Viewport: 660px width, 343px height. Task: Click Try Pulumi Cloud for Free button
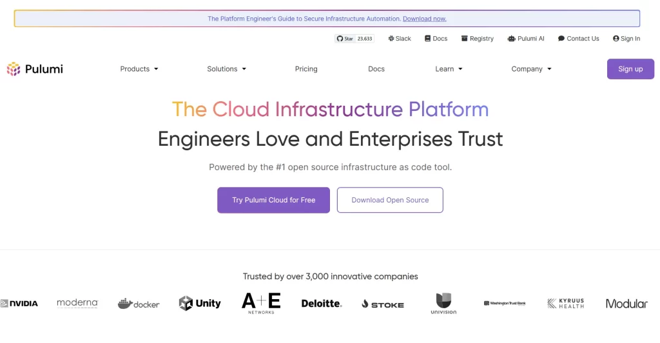coord(273,200)
